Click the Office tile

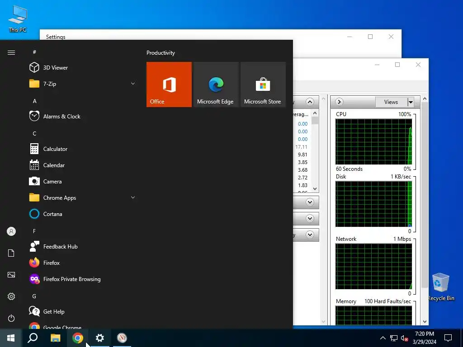tap(169, 84)
